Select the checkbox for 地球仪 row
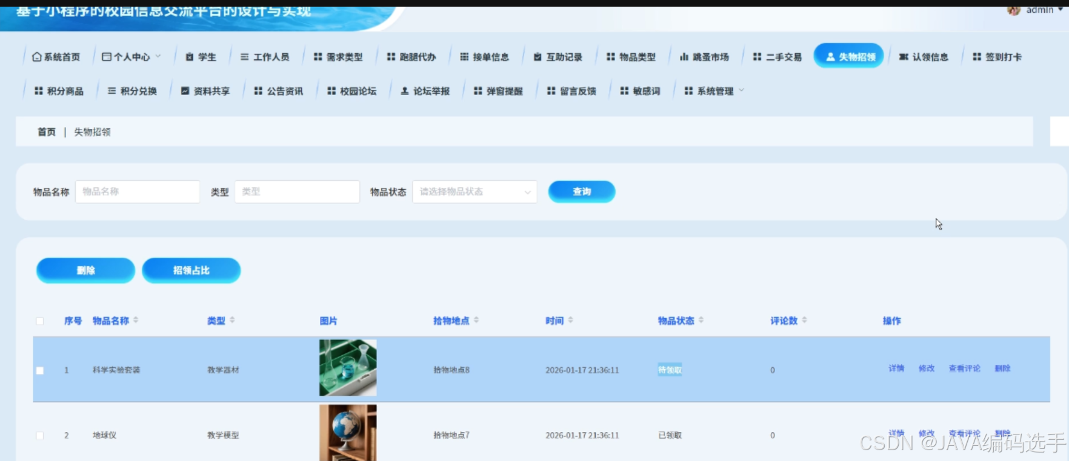This screenshot has width=1069, height=461. coord(40,436)
